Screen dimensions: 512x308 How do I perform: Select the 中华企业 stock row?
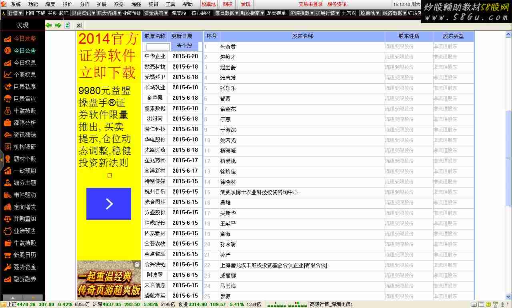[x=172, y=56]
